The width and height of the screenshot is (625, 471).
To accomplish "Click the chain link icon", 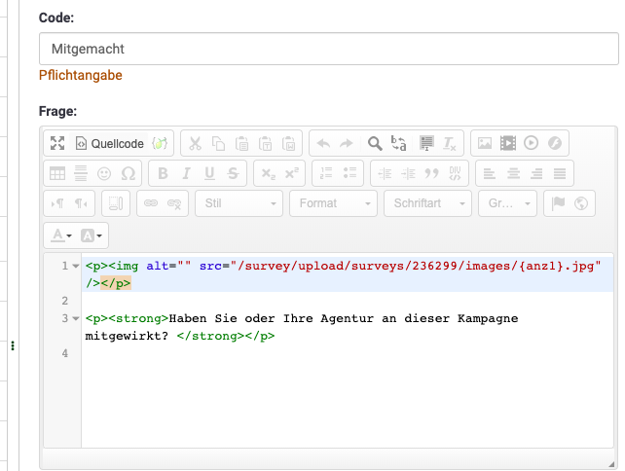I will click(x=151, y=203).
